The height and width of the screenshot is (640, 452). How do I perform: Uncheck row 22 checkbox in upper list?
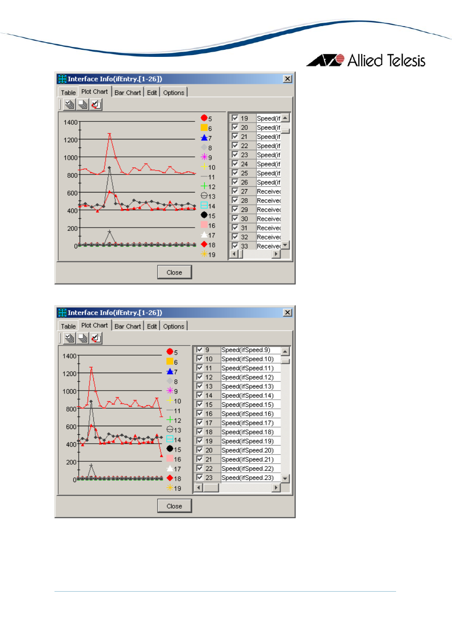pos(235,146)
